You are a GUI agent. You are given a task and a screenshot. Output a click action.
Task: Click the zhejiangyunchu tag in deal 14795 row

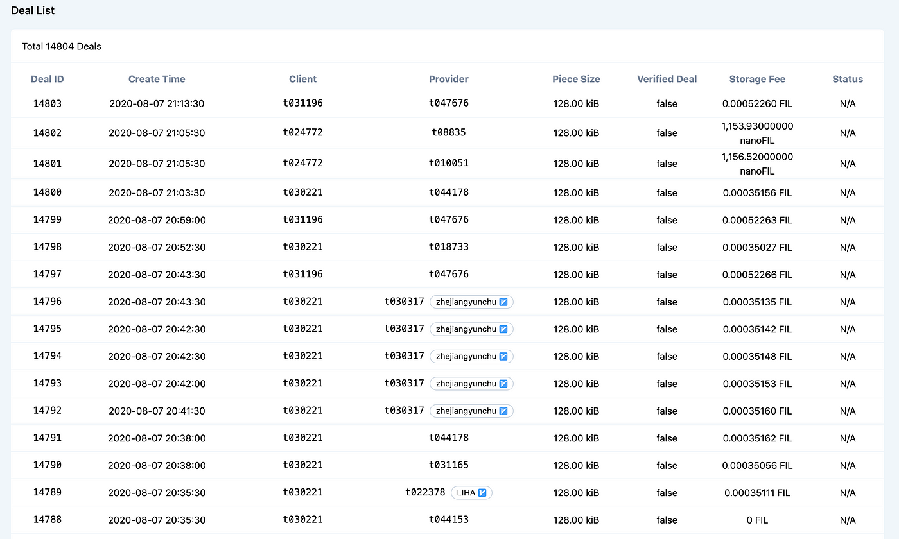pos(471,329)
